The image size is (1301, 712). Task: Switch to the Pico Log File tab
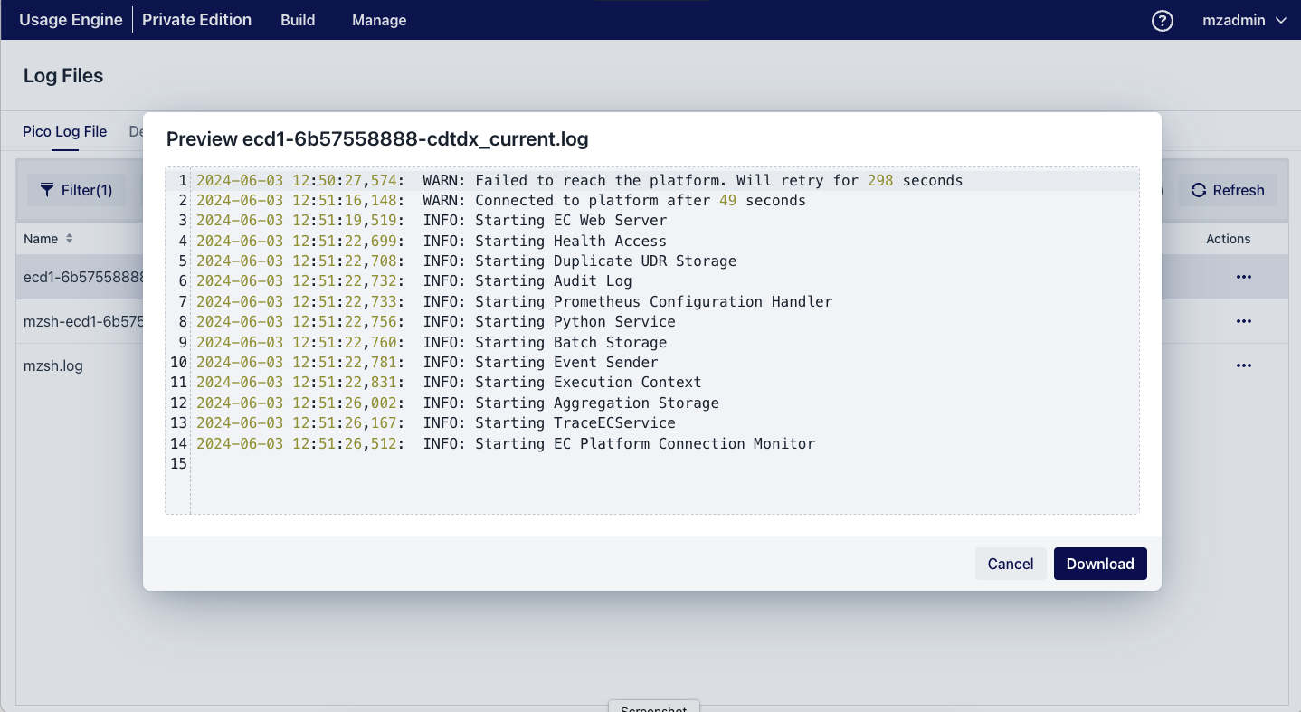tap(64, 131)
